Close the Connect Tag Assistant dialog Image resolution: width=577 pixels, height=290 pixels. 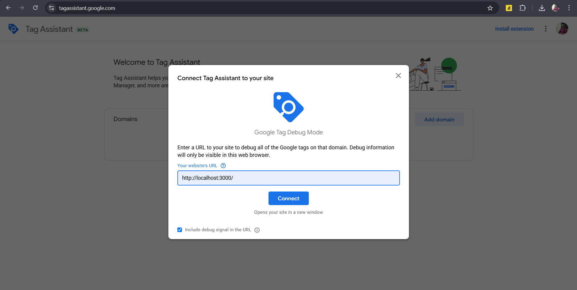click(398, 76)
